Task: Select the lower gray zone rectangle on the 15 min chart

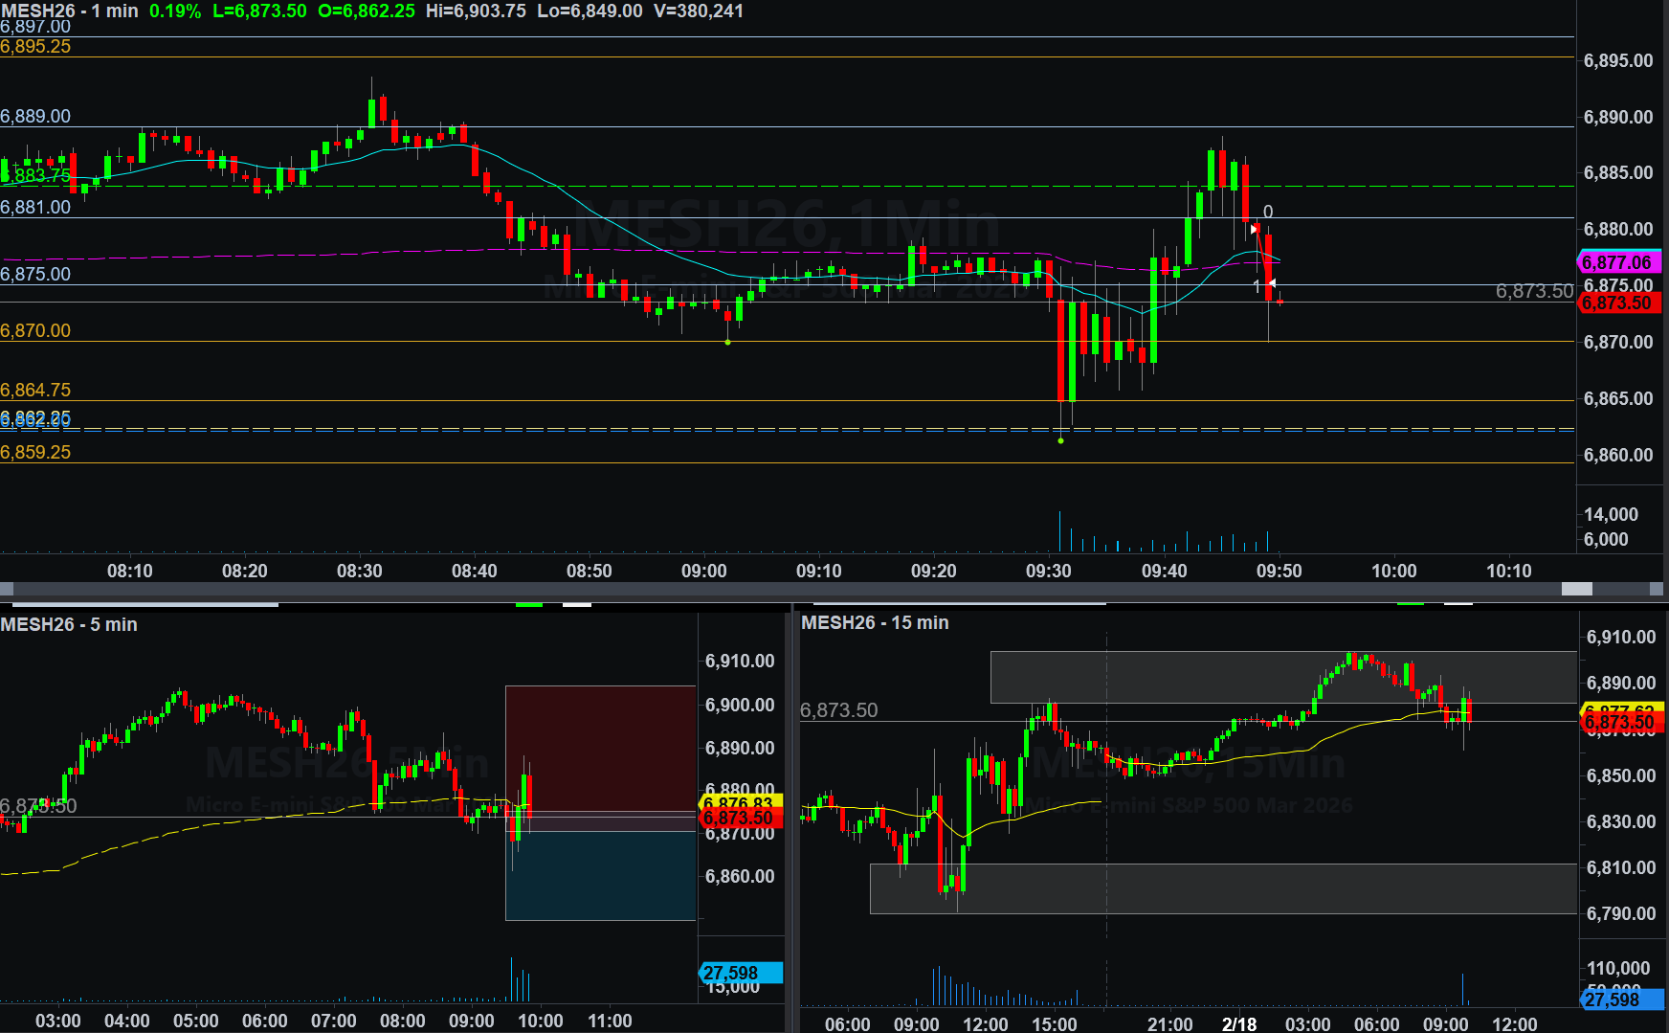Action: tap(1222, 888)
